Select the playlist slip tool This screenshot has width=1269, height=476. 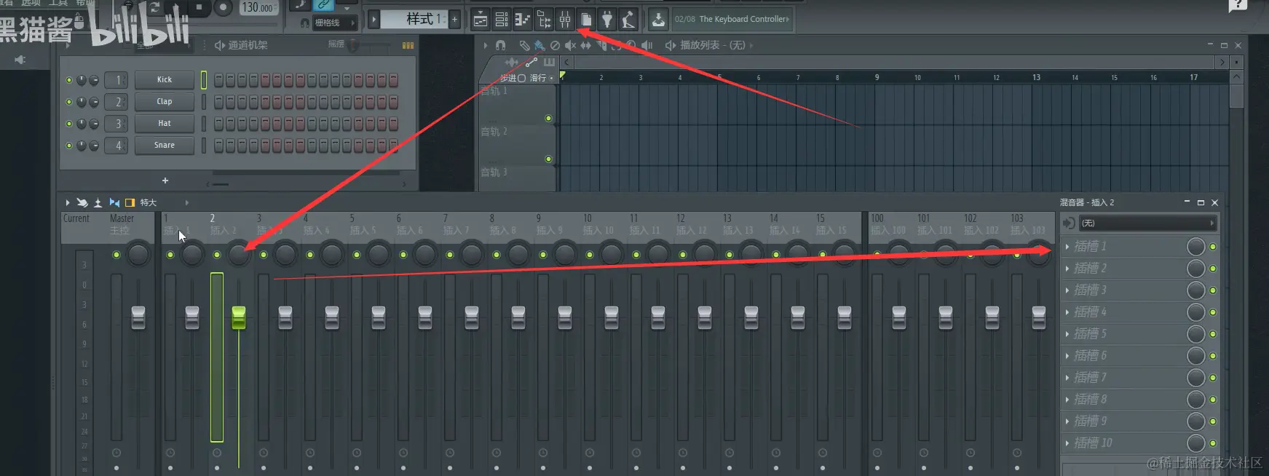tap(585, 45)
